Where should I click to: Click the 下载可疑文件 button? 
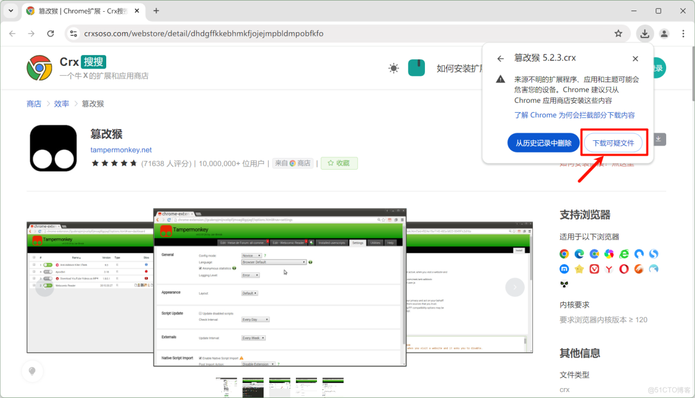coord(613,142)
